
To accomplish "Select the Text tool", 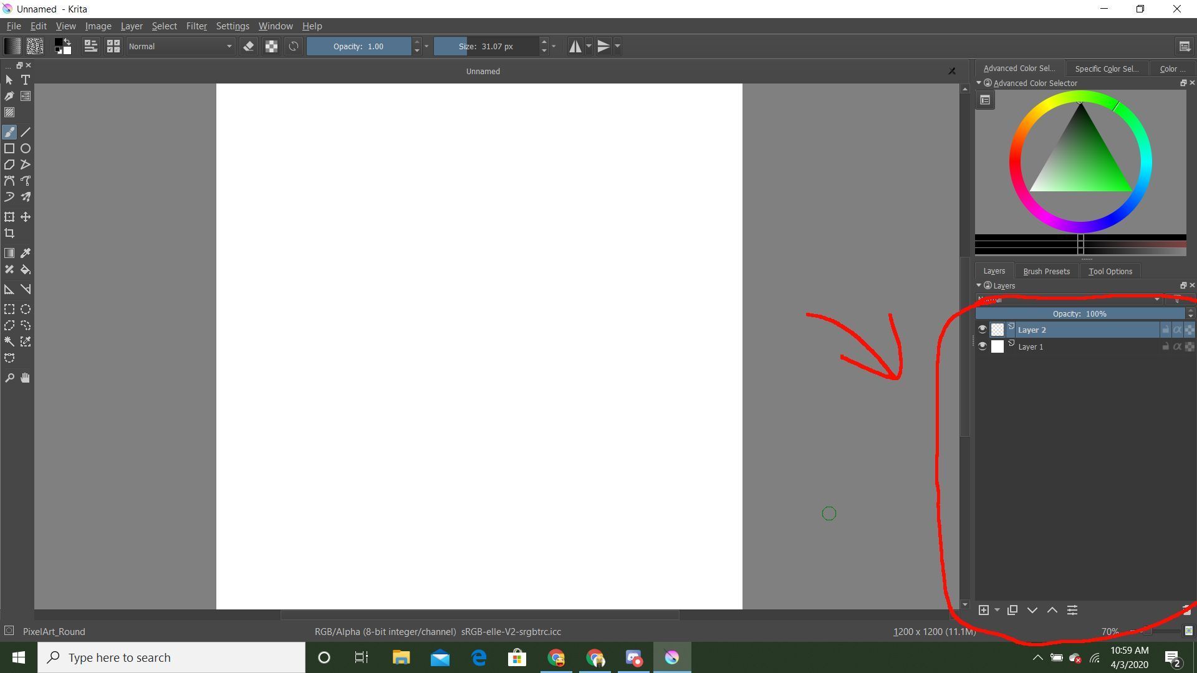I will tap(26, 80).
